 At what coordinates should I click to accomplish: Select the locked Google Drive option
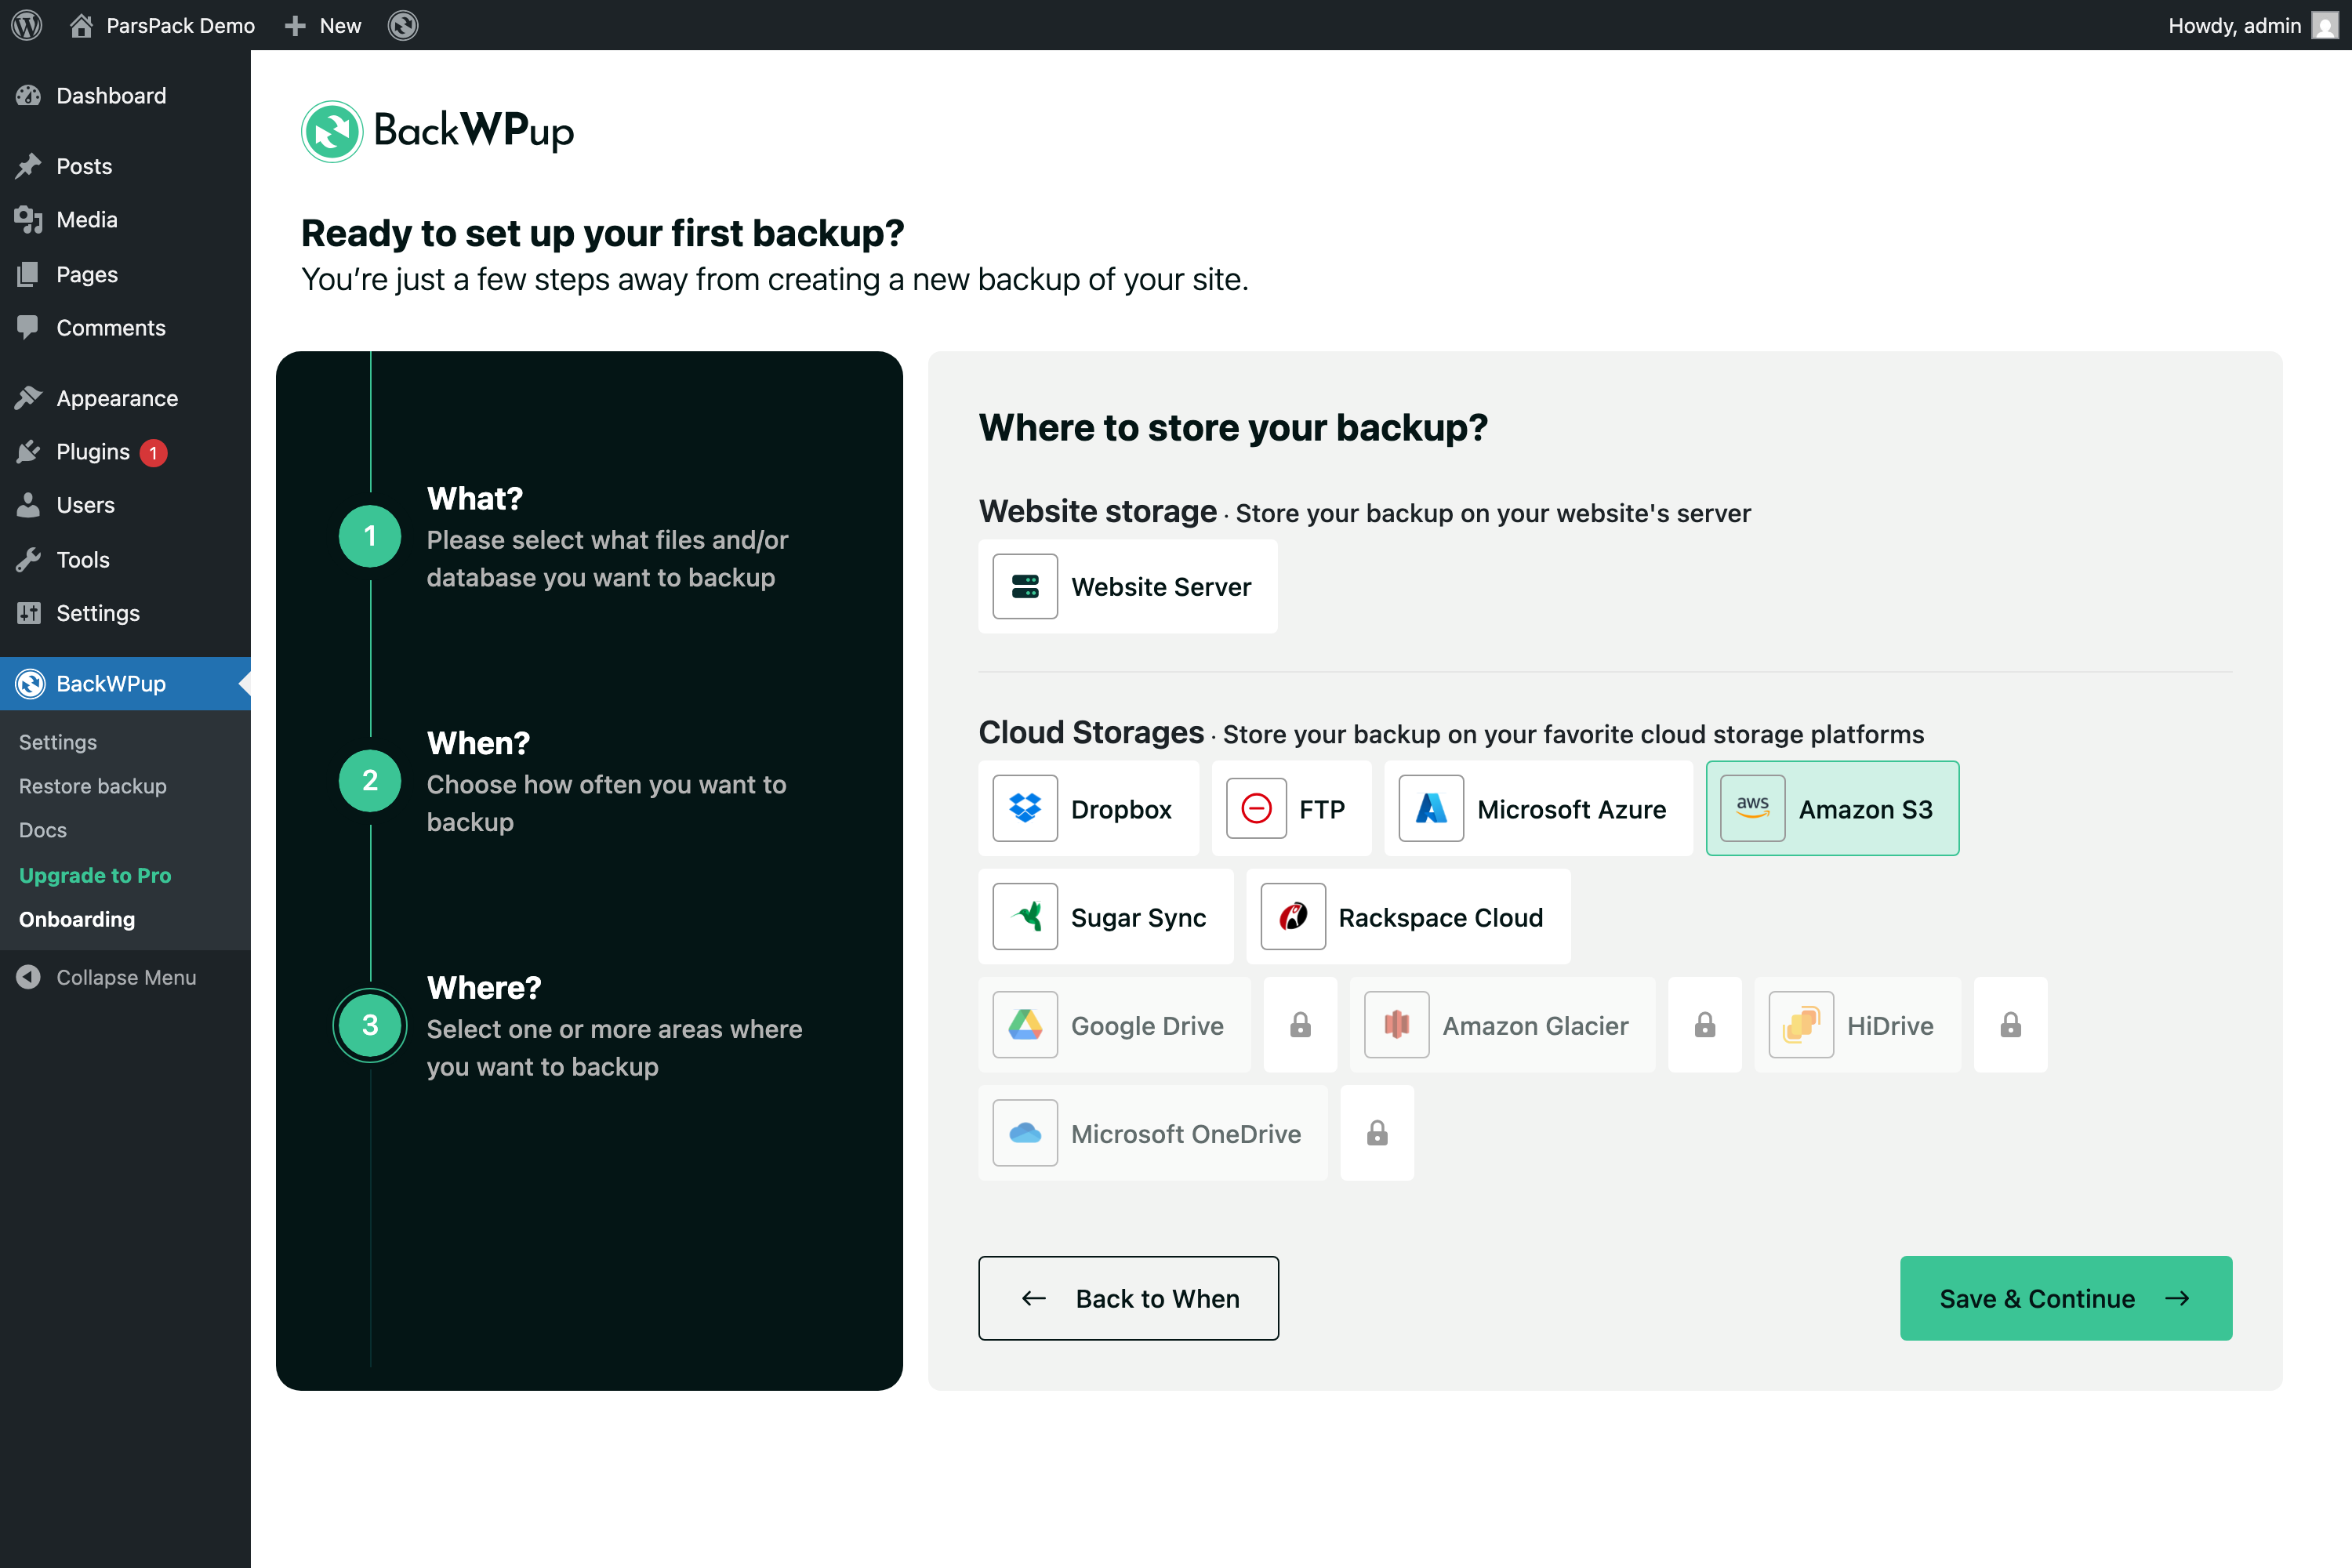[x=1114, y=1025]
